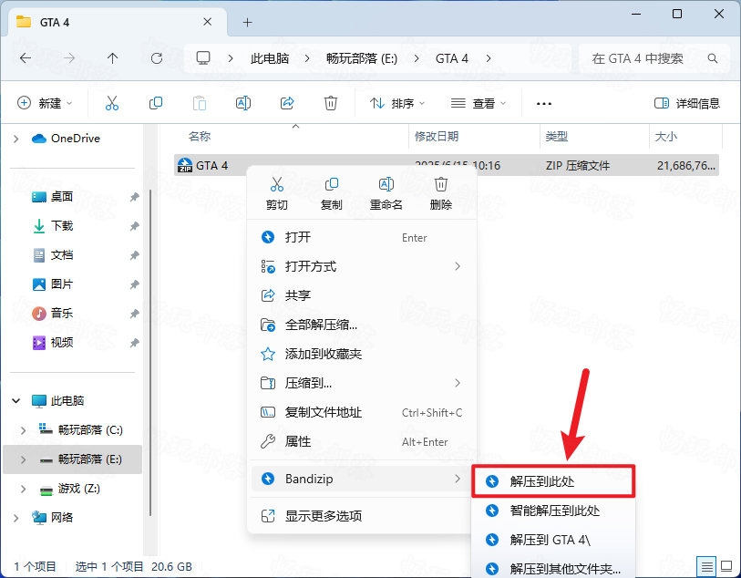The image size is (741, 578).
Task: Open 图片 in the sidebar
Action: [x=62, y=284]
